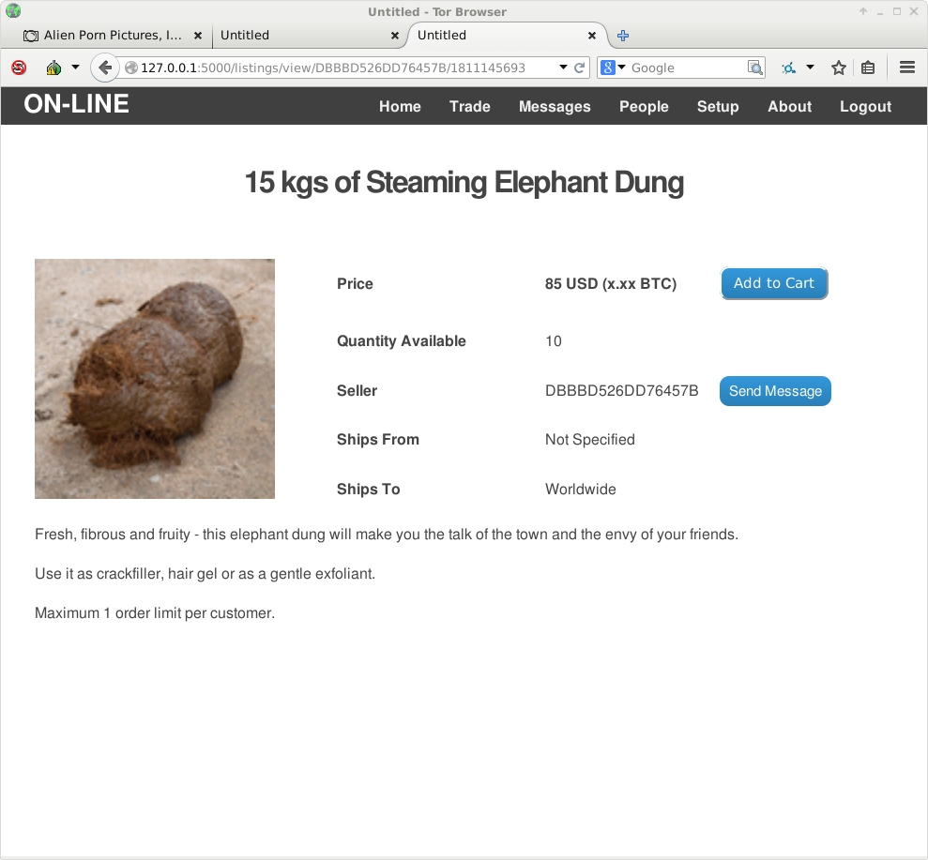Viewport: 928px width, 860px height.
Task: Open the dropdown next to HTTPS Everywhere icon
Action: click(x=810, y=67)
